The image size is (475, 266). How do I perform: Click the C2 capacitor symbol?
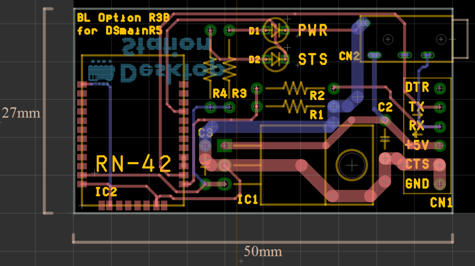385,136
